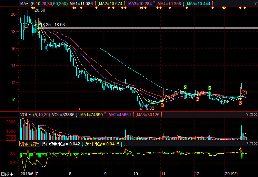Click the red diamond below the price chart
Viewport: 258px width, 177px height.
[80, 109]
